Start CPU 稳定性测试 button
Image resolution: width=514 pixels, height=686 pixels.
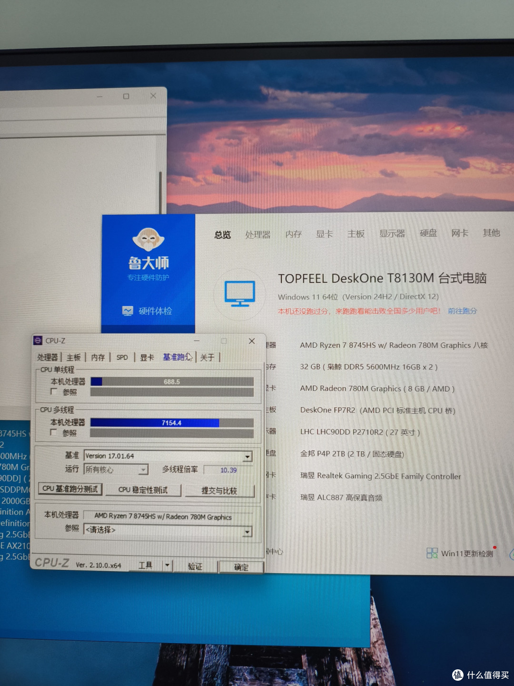143,490
